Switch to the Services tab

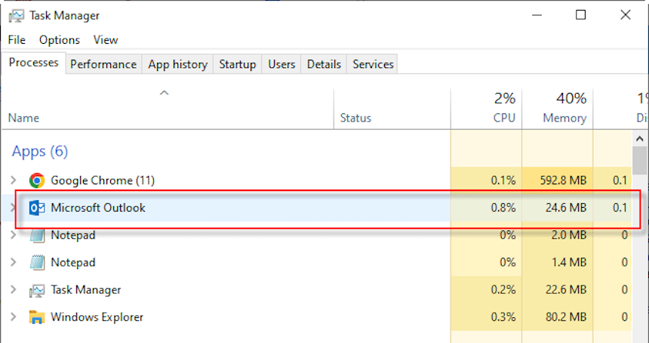[x=373, y=64]
